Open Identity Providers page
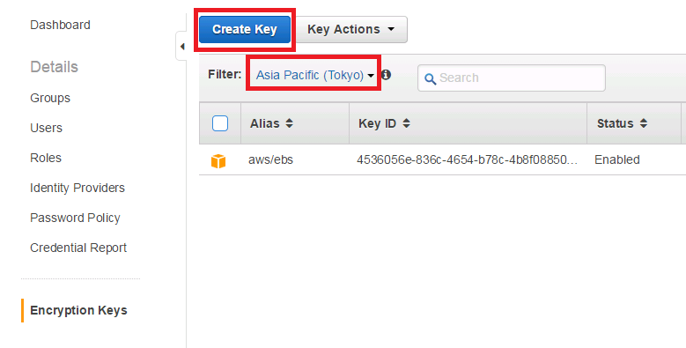The height and width of the screenshot is (348, 686). click(x=77, y=188)
